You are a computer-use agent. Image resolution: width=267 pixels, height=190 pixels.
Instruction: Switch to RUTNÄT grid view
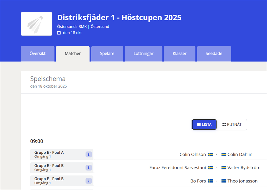point(232,125)
